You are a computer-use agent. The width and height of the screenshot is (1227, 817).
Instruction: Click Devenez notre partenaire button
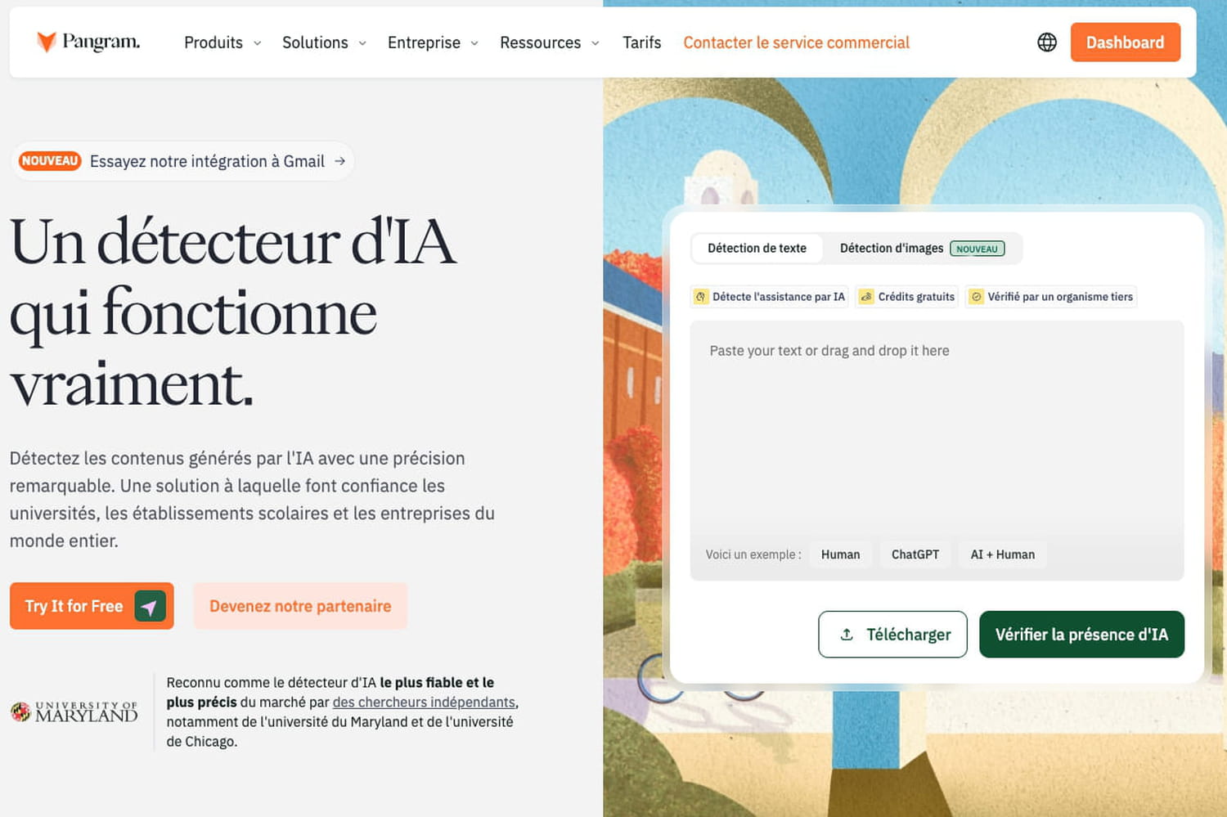click(300, 606)
